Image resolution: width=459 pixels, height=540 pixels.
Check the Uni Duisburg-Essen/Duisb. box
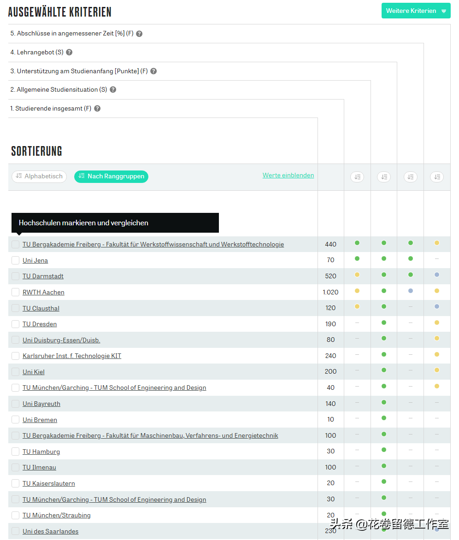16,340
